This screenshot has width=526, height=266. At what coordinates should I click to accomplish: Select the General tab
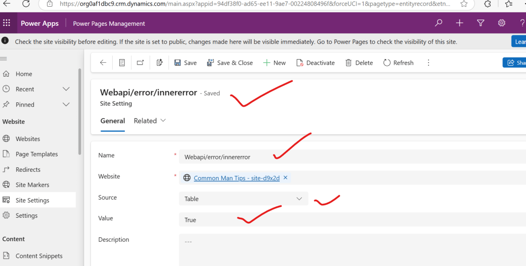[113, 121]
